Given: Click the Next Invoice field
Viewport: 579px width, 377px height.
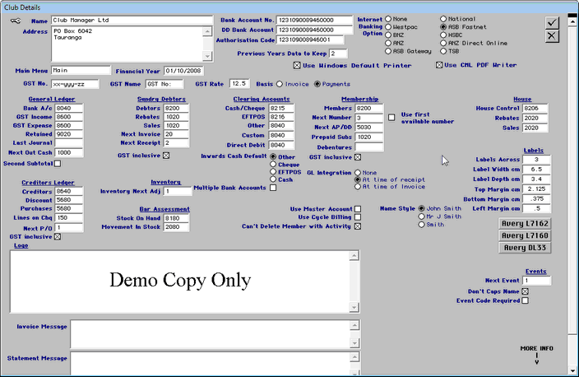Looking at the screenshot, I should point(176,134).
